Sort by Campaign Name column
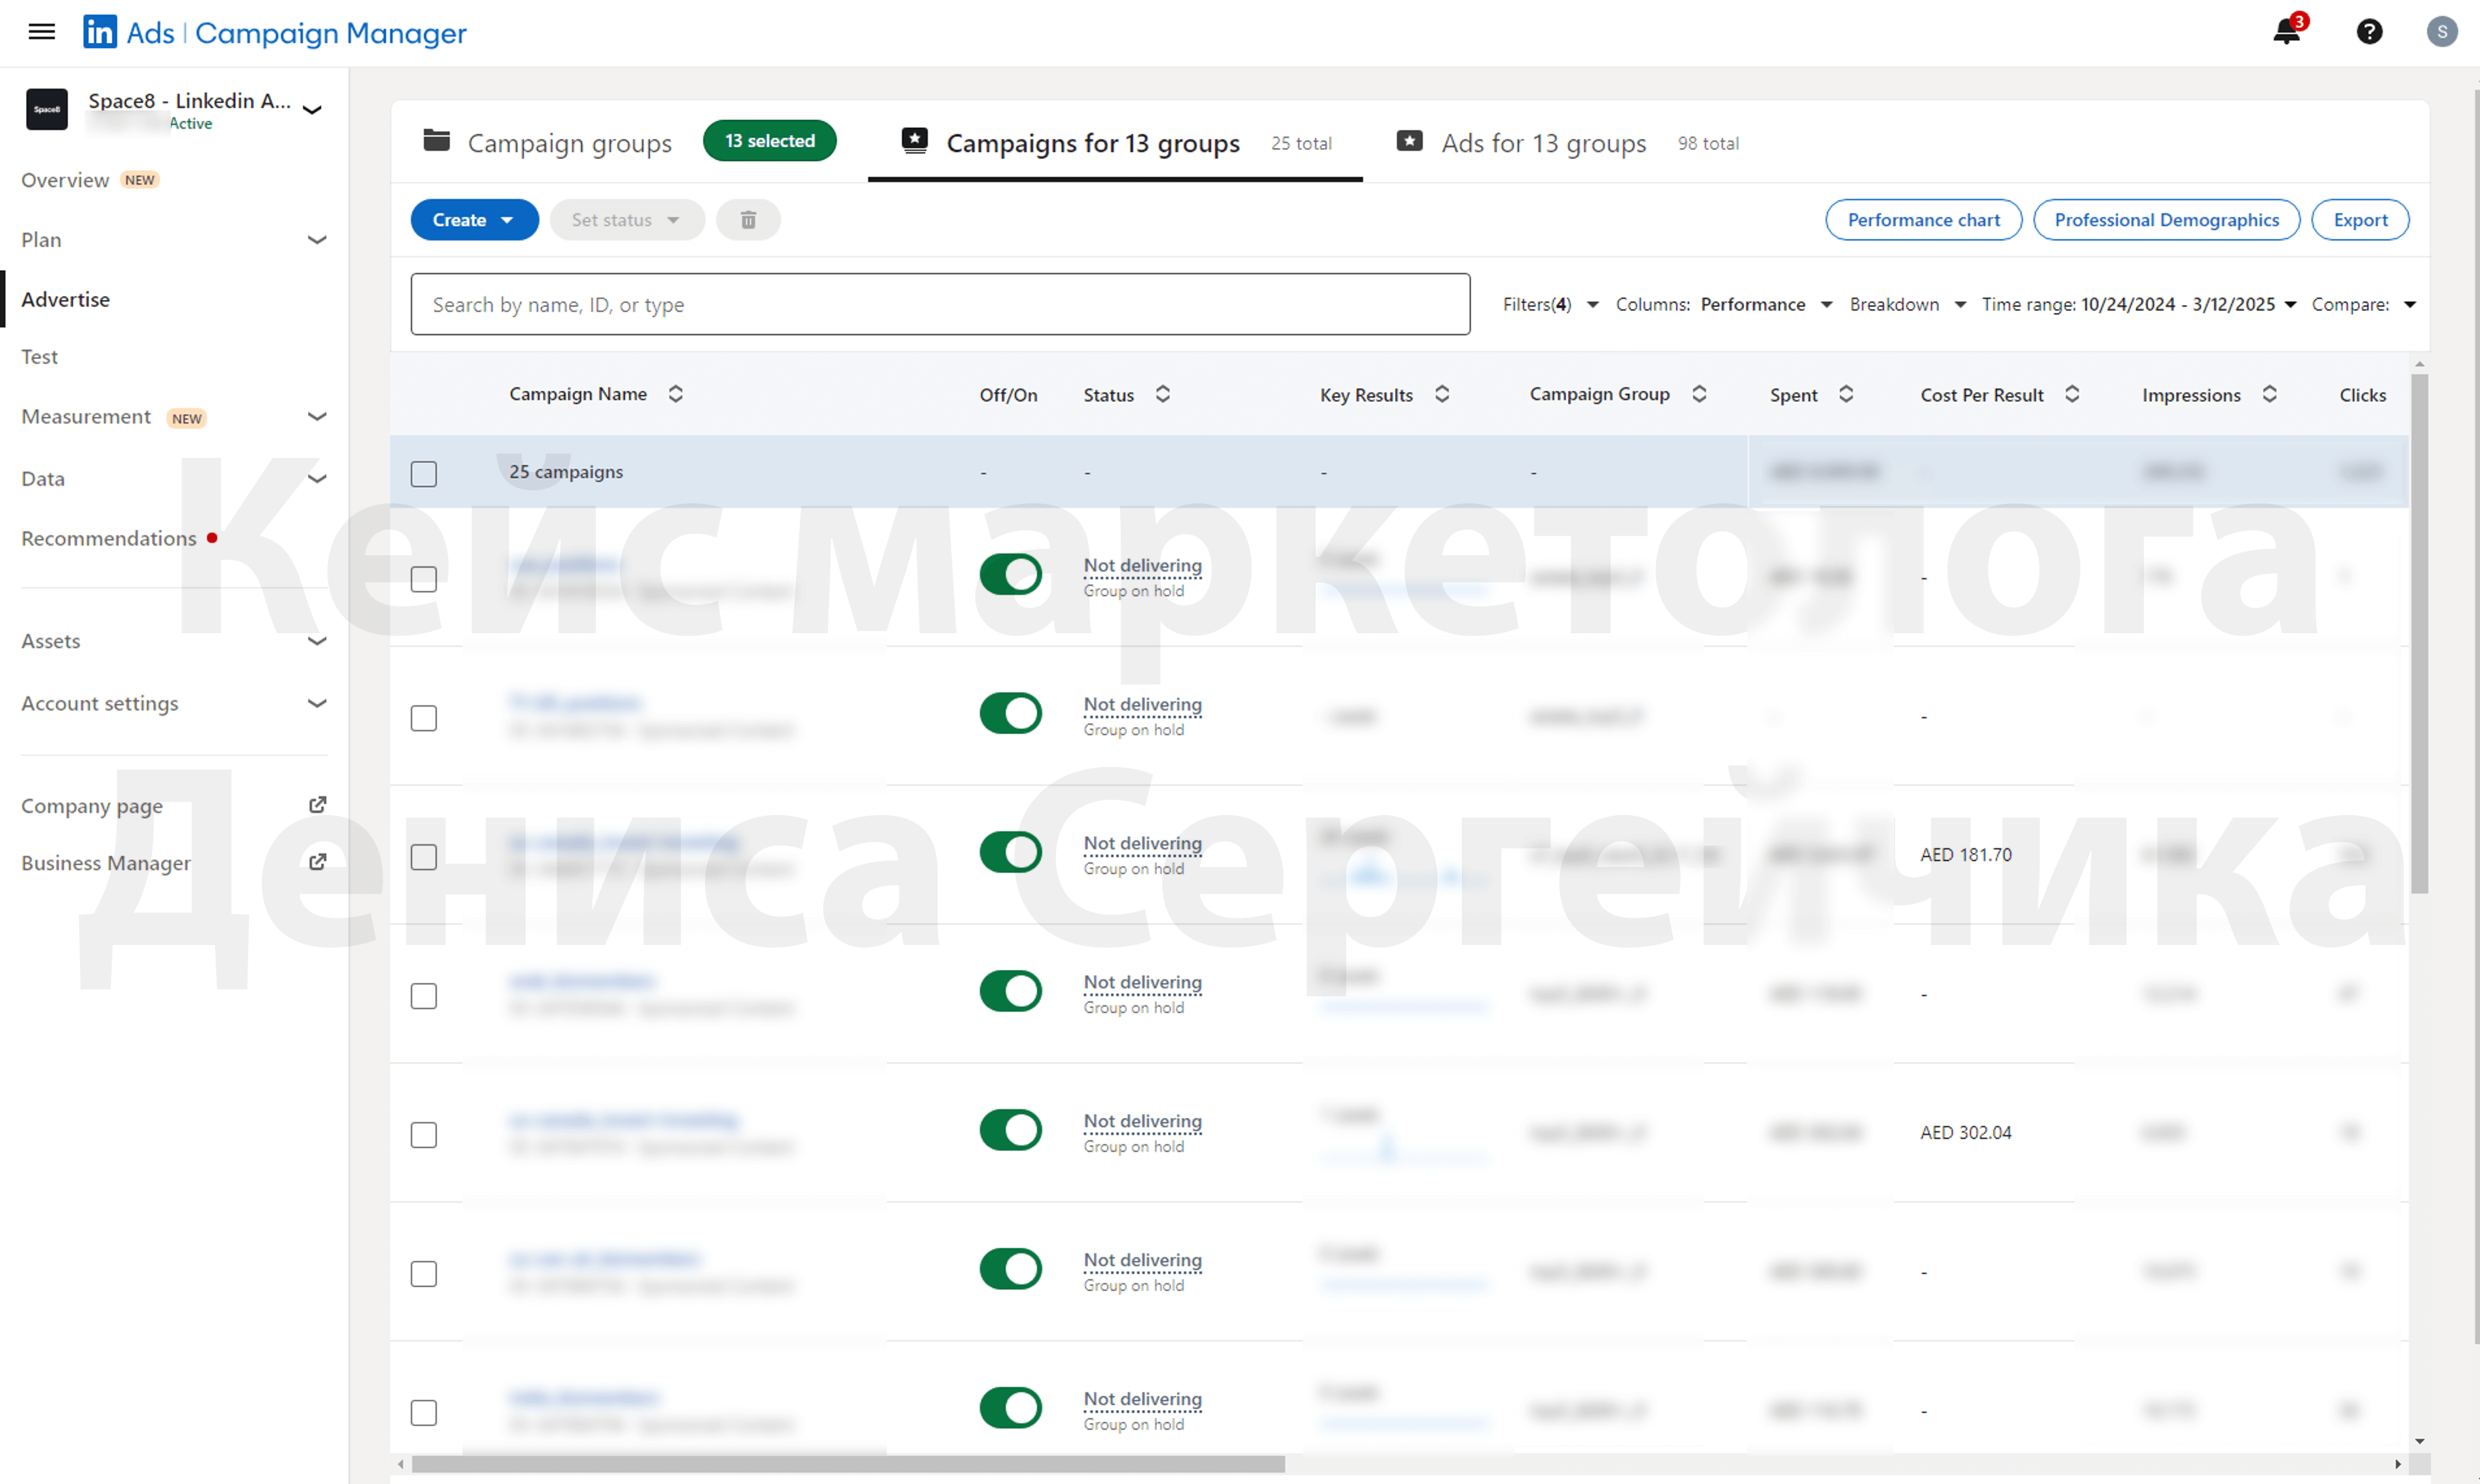The height and width of the screenshot is (1484, 2480). (x=676, y=394)
